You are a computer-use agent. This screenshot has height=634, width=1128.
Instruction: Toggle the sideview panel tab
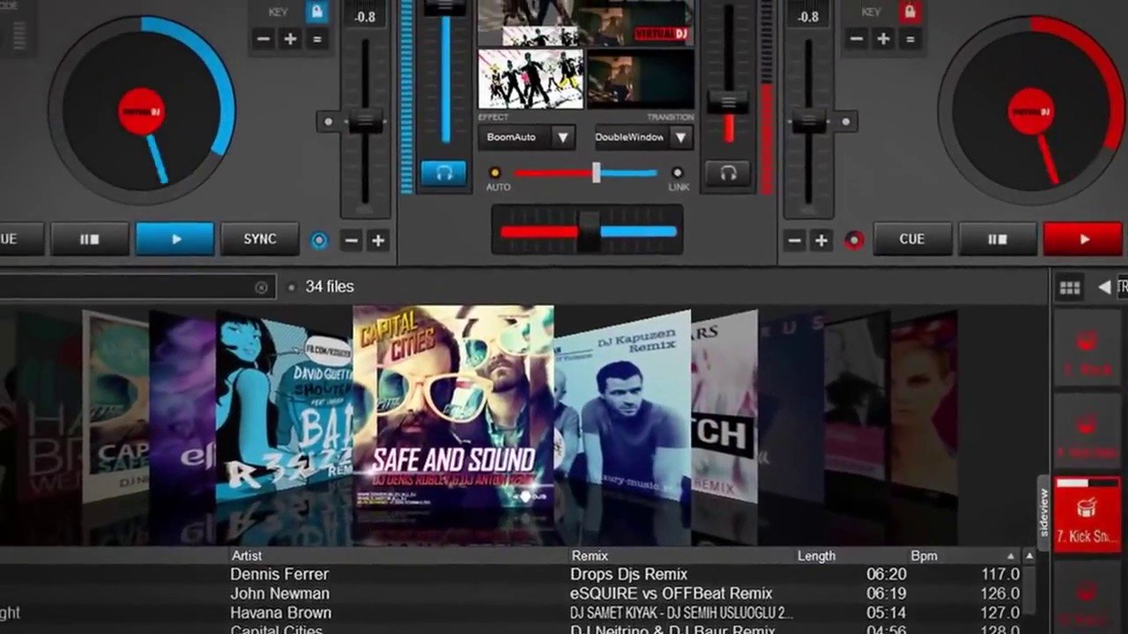click(1045, 512)
